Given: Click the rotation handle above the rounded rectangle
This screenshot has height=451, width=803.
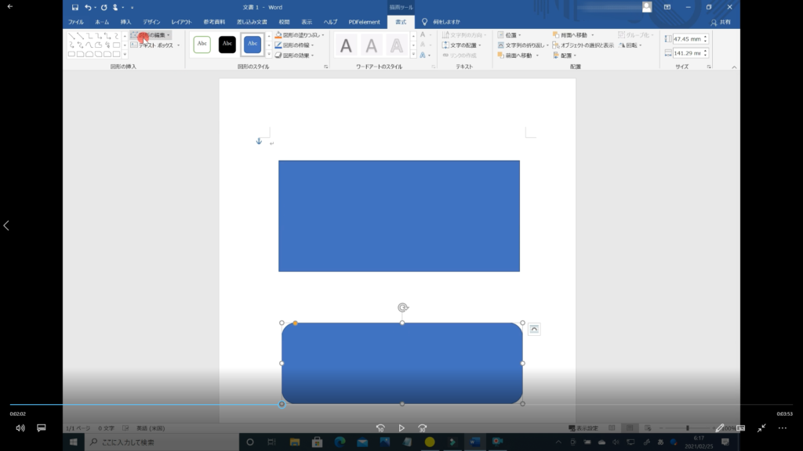Looking at the screenshot, I should click(402, 308).
